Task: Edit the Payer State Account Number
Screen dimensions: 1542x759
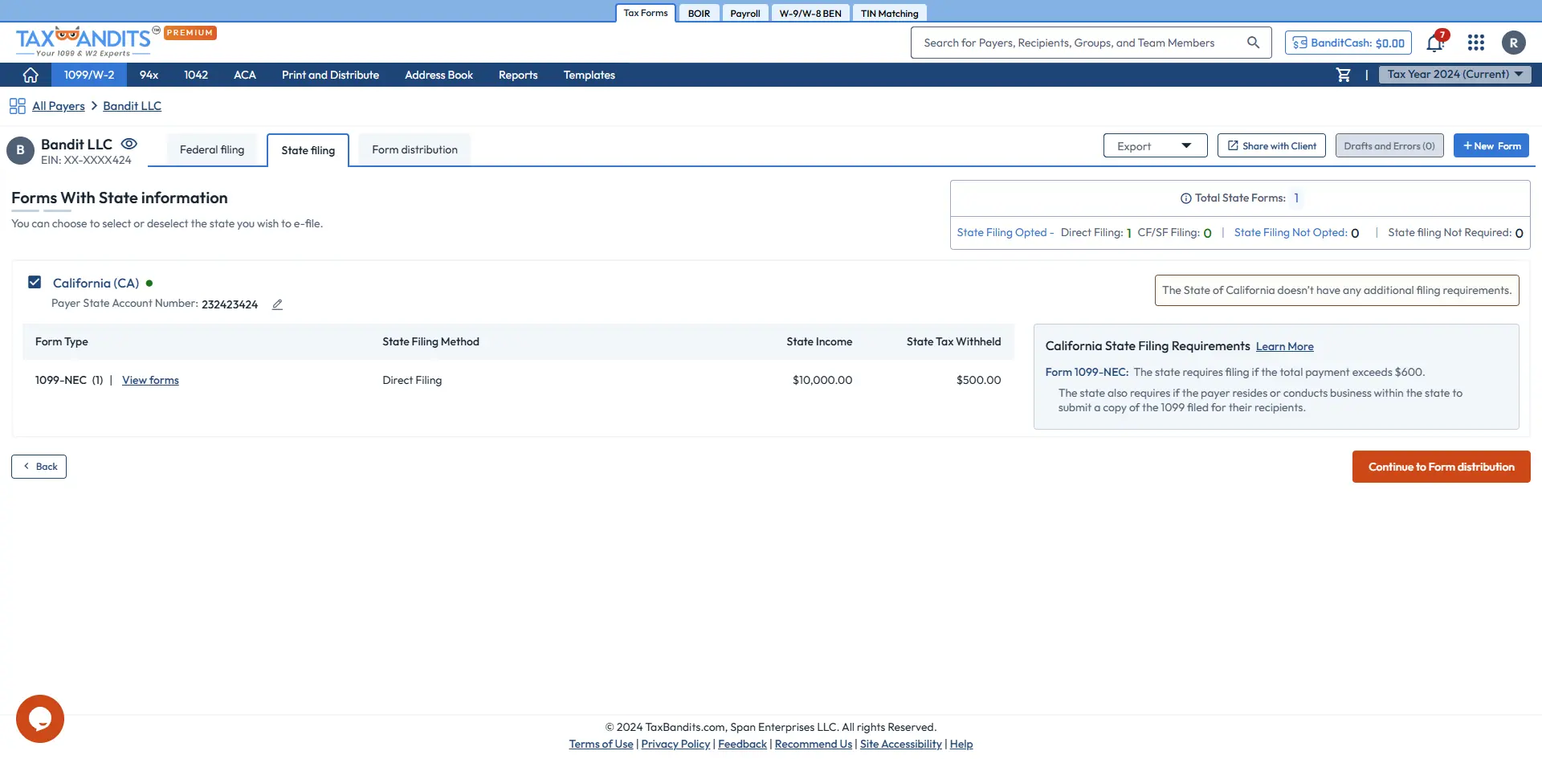Action: (277, 304)
